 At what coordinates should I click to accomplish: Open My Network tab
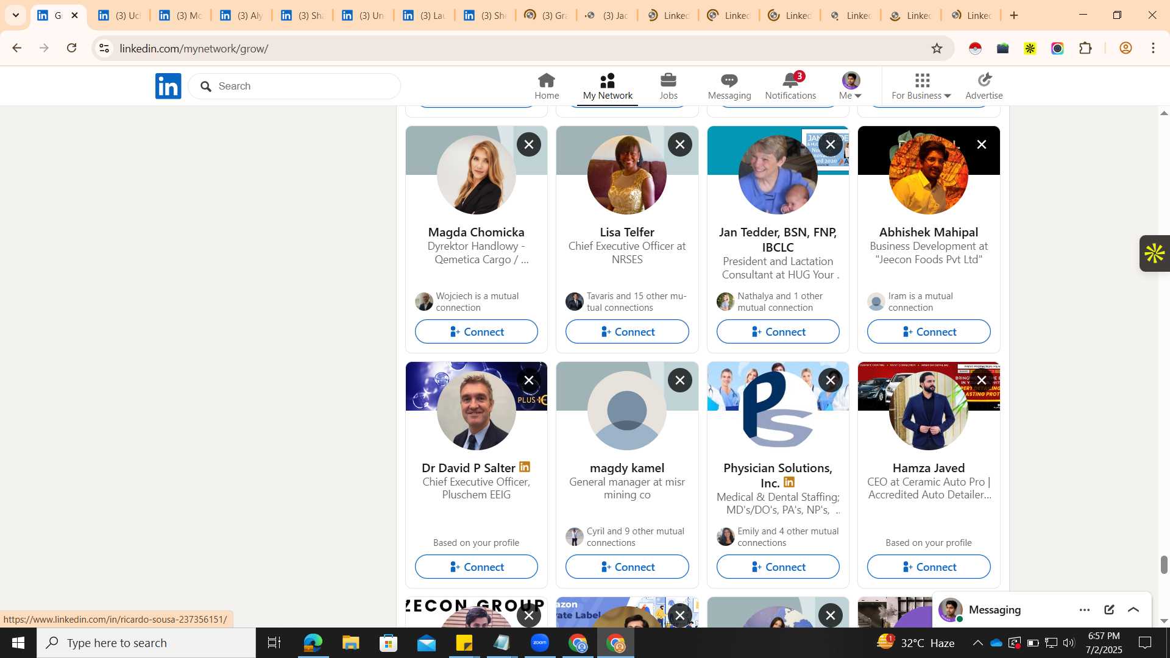(x=608, y=86)
